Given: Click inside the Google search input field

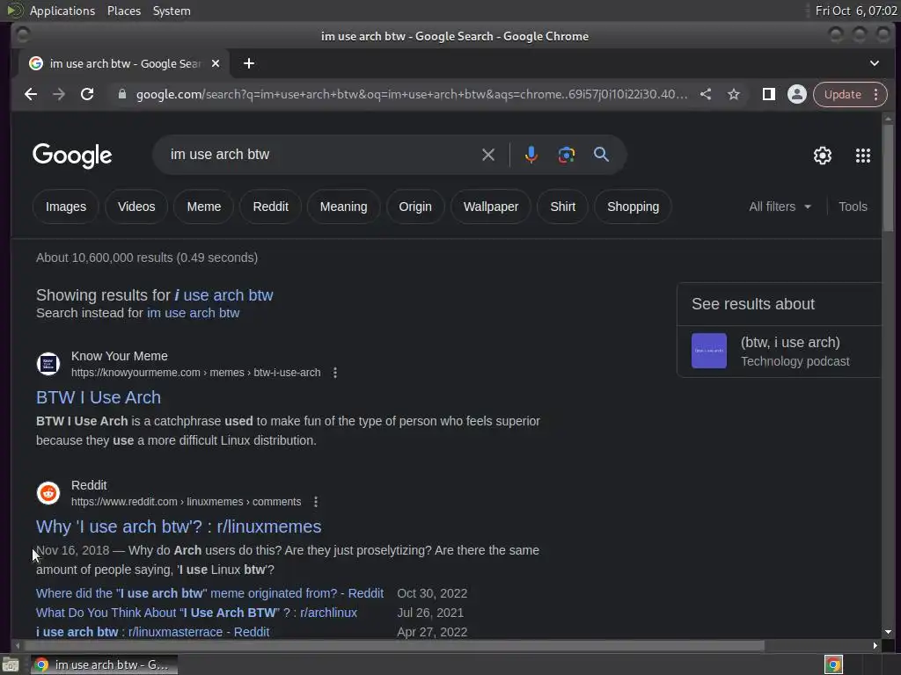Looking at the screenshot, I should tap(322, 155).
